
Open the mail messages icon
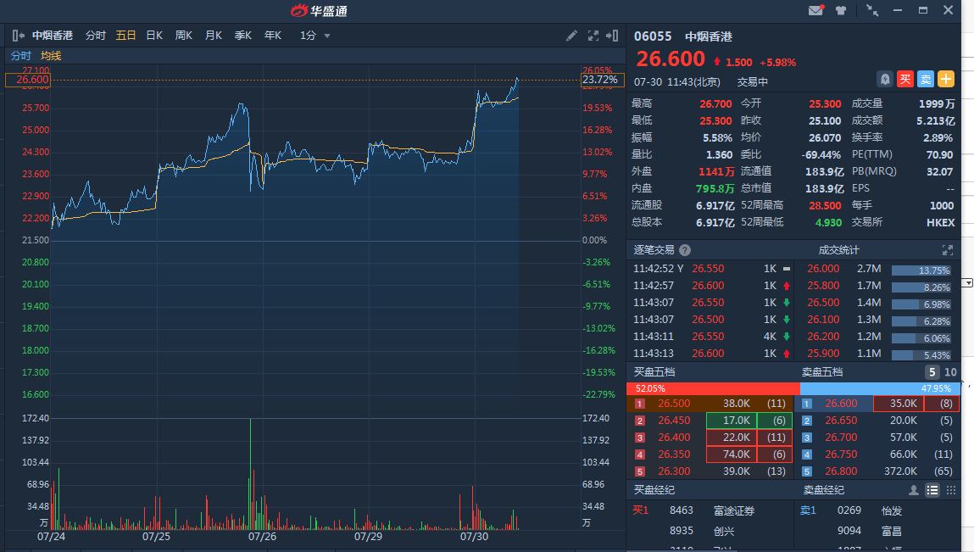click(x=815, y=10)
